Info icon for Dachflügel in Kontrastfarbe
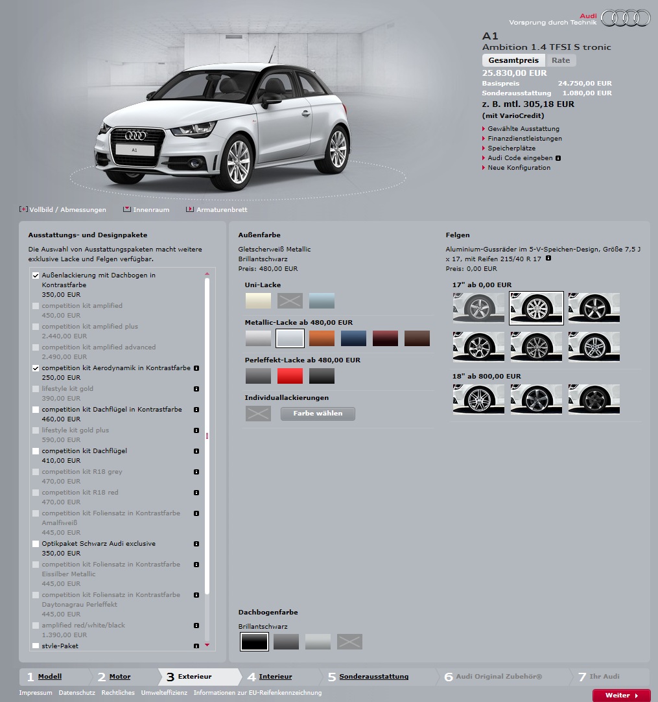The width and height of the screenshot is (658, 702). click(x=196, y=410)
